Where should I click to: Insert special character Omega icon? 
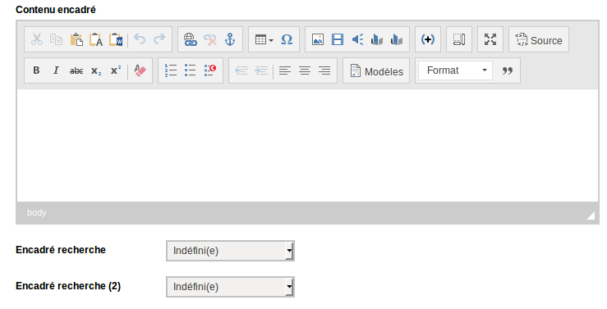pos(287,39)
